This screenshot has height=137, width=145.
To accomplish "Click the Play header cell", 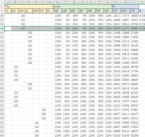I will click(x=29, y=7).
